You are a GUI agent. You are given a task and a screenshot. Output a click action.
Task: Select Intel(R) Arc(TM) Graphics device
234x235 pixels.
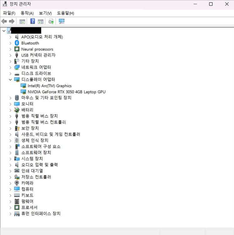[49, 86]
